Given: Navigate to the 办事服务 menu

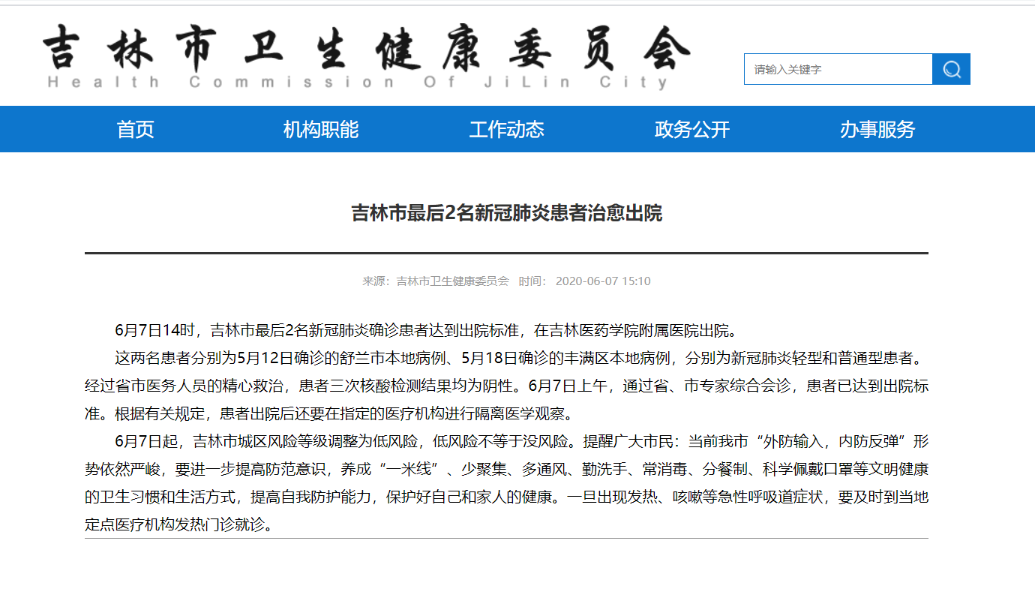Looking at the screenshot, I should tap(877, 129).
